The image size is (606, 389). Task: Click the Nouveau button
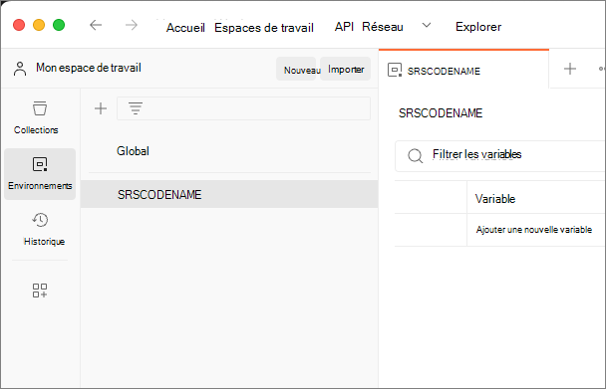click(x=296, y=69)
